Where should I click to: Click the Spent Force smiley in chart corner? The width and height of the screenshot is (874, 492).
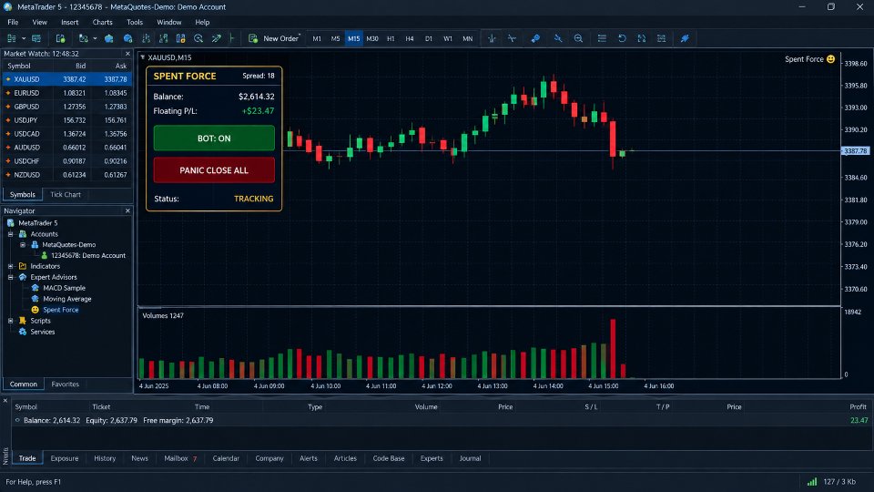(830, 59)
